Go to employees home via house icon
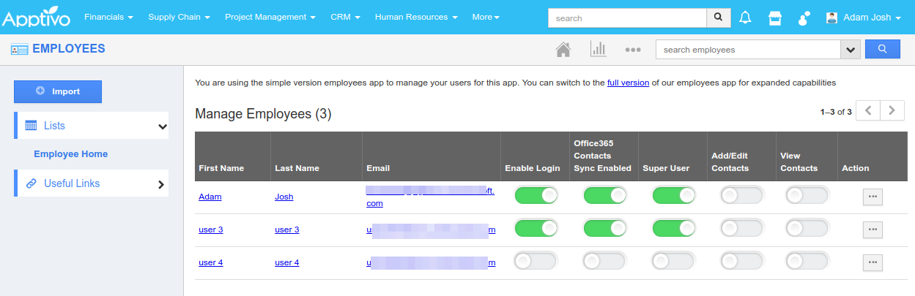Image resolution: width=915 pixels, height=296 pixels. pos(563,50)
